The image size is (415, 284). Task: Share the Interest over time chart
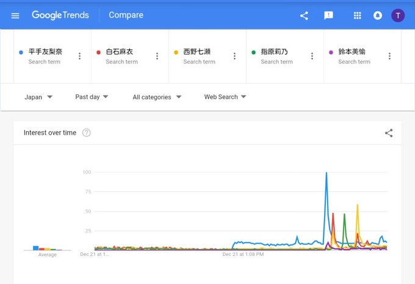389,133
